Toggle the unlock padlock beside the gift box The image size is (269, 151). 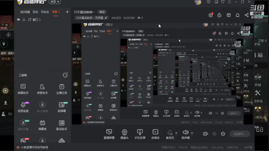point(220,15)
